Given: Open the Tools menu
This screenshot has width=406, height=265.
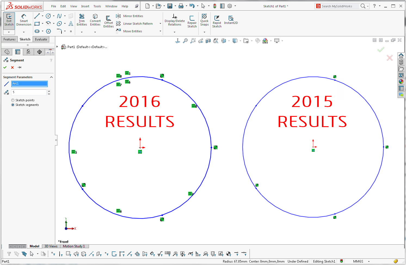Looking at the screenshot, I should pyautogui.click(x=97, y=6).
